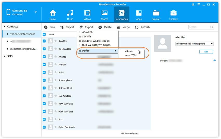
Task: Expand the SMS tree section
Action: [x=5, y=56]
